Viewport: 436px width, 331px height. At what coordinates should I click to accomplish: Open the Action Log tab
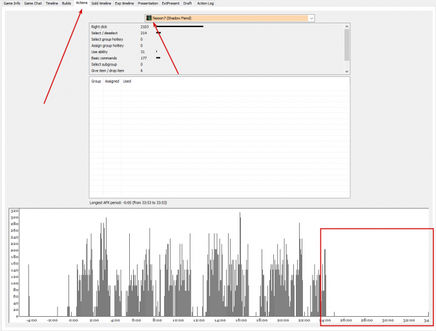[205, 3]
